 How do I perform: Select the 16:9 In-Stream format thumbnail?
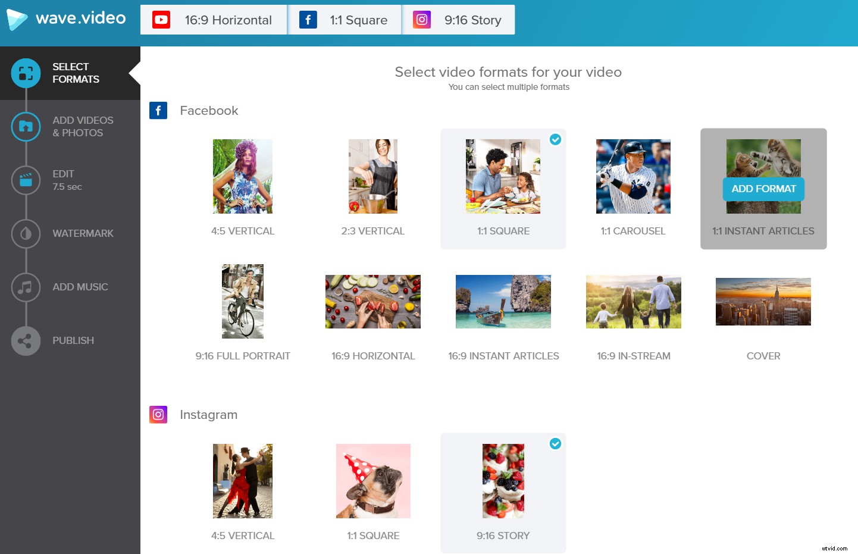[x=633, y=301]
